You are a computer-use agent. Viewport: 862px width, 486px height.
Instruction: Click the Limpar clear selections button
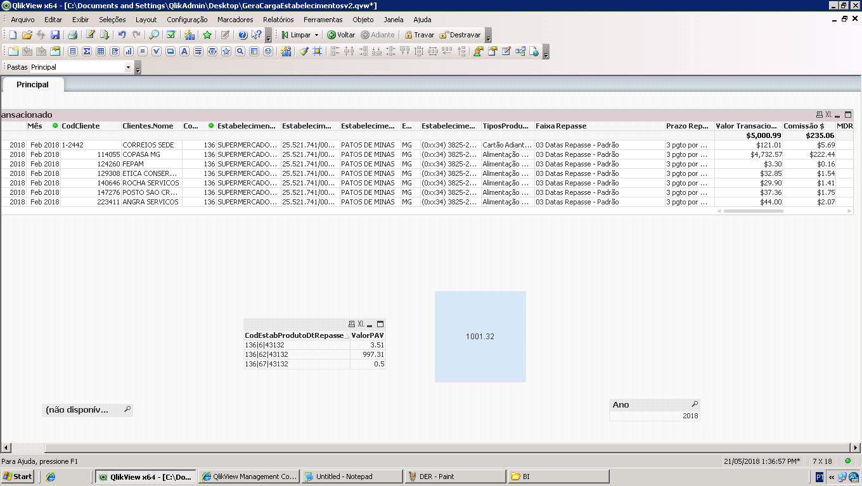tap(296, 35)
